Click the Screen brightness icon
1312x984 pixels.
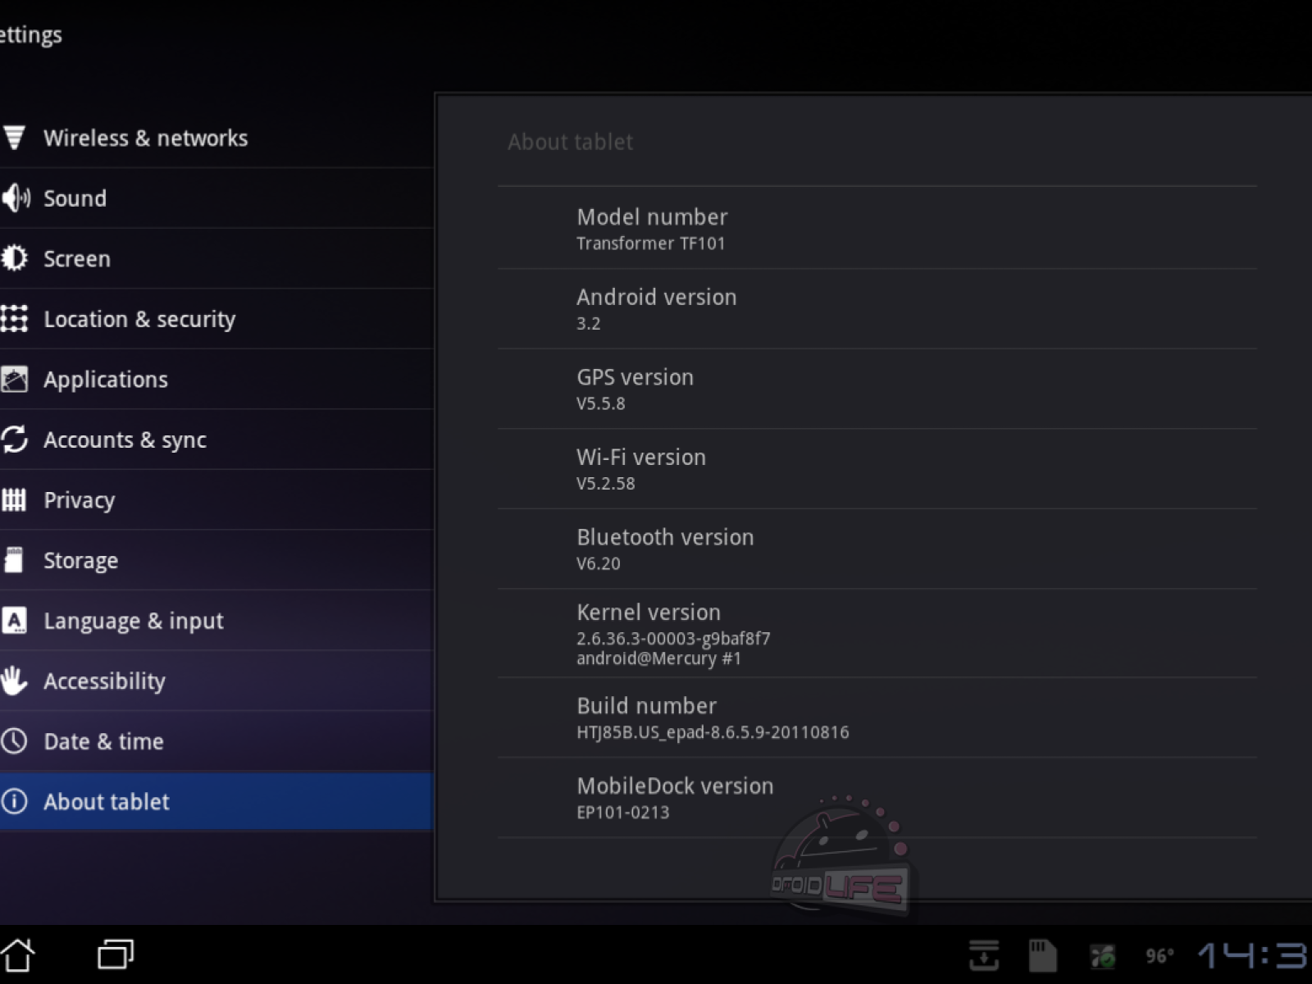coord(14,258)
